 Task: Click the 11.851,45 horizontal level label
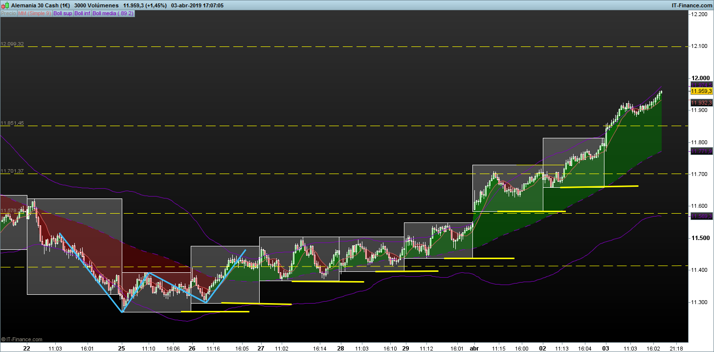12,123
